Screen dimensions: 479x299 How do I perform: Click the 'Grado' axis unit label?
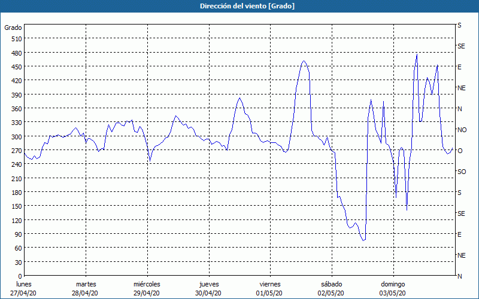point(13,28)
